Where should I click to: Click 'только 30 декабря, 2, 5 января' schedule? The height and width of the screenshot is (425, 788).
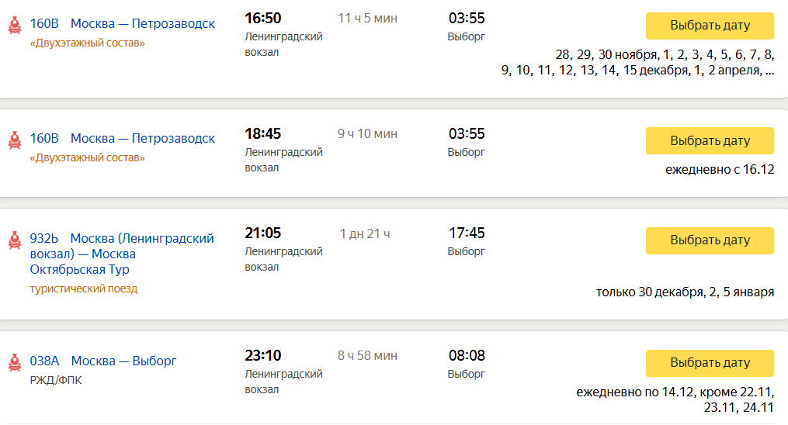pyautogui.click(x=685, y=292)
